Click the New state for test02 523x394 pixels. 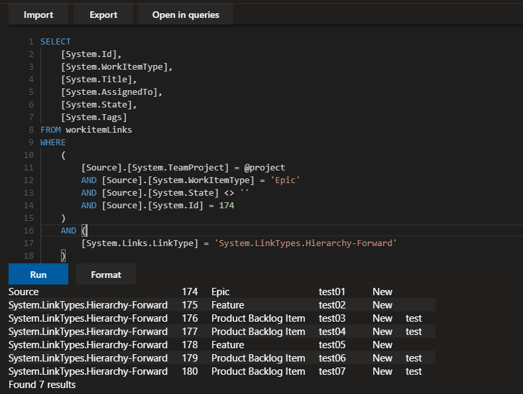tap(382, 305)
